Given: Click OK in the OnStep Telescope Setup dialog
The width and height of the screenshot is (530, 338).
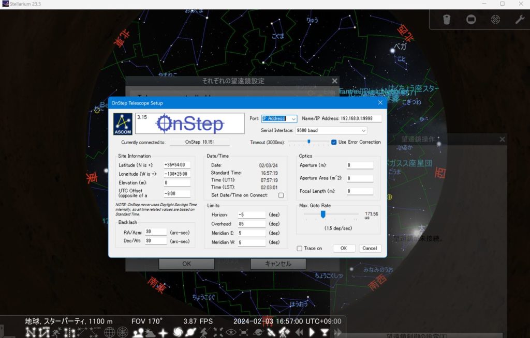Looking at the screenshot, I should (343, 249).
